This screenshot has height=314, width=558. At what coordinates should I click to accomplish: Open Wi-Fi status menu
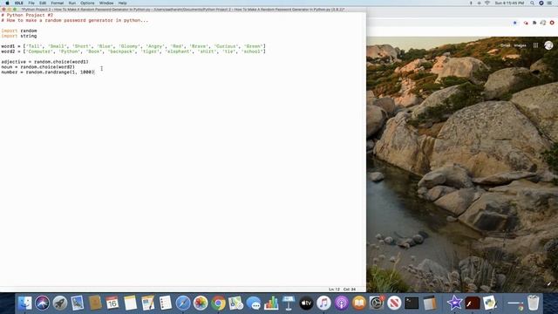coord(487,3)
